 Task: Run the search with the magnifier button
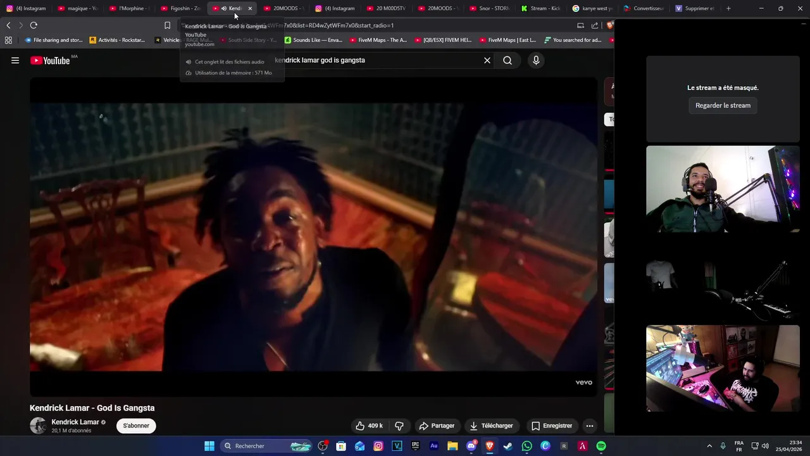click(508, 60)
